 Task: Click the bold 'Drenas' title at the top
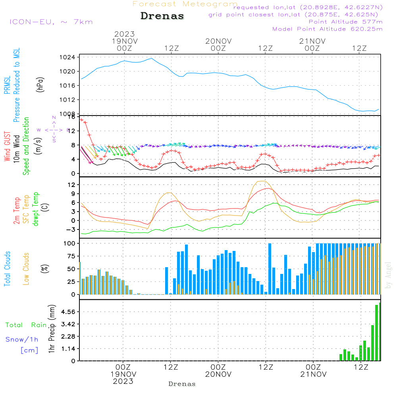click(162, 16)
